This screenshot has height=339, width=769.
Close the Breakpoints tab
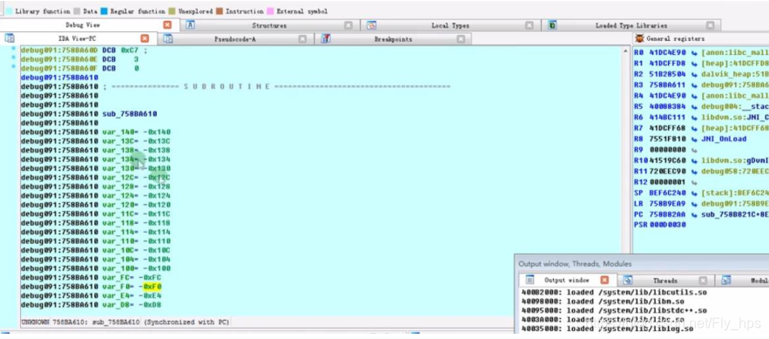point(461,38)
